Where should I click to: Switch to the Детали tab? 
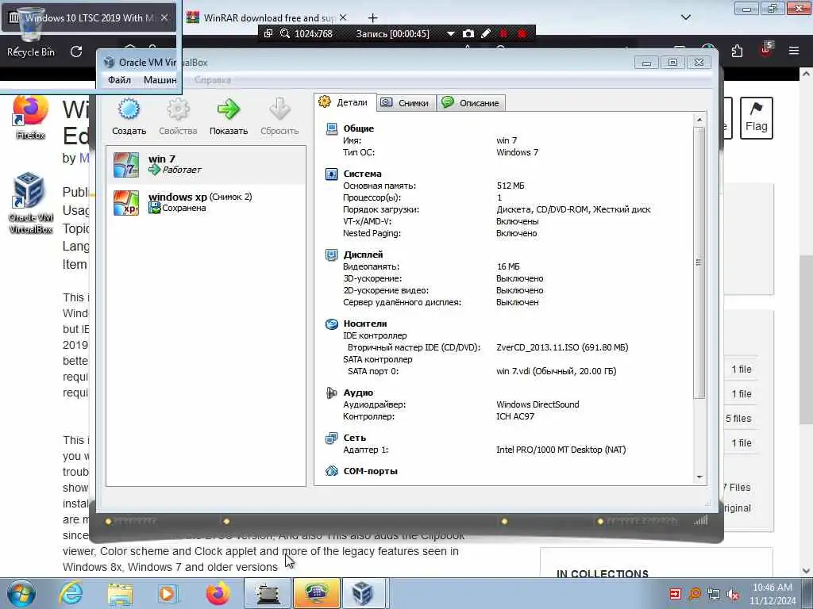345,102
